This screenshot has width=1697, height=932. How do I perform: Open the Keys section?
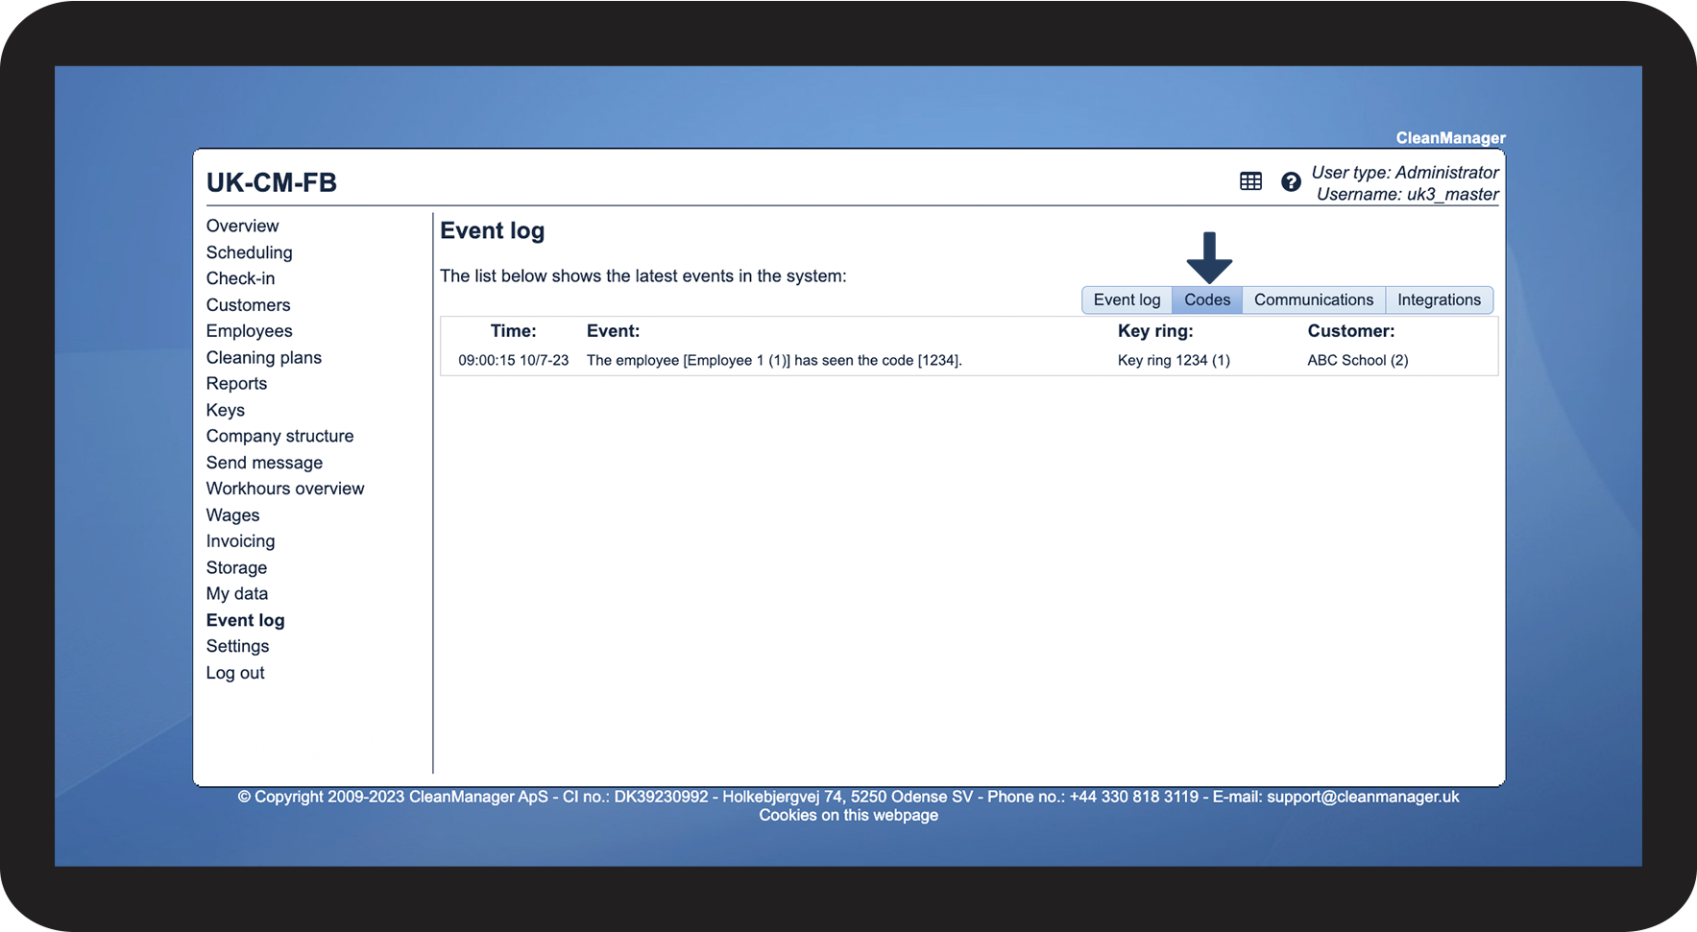225,410
